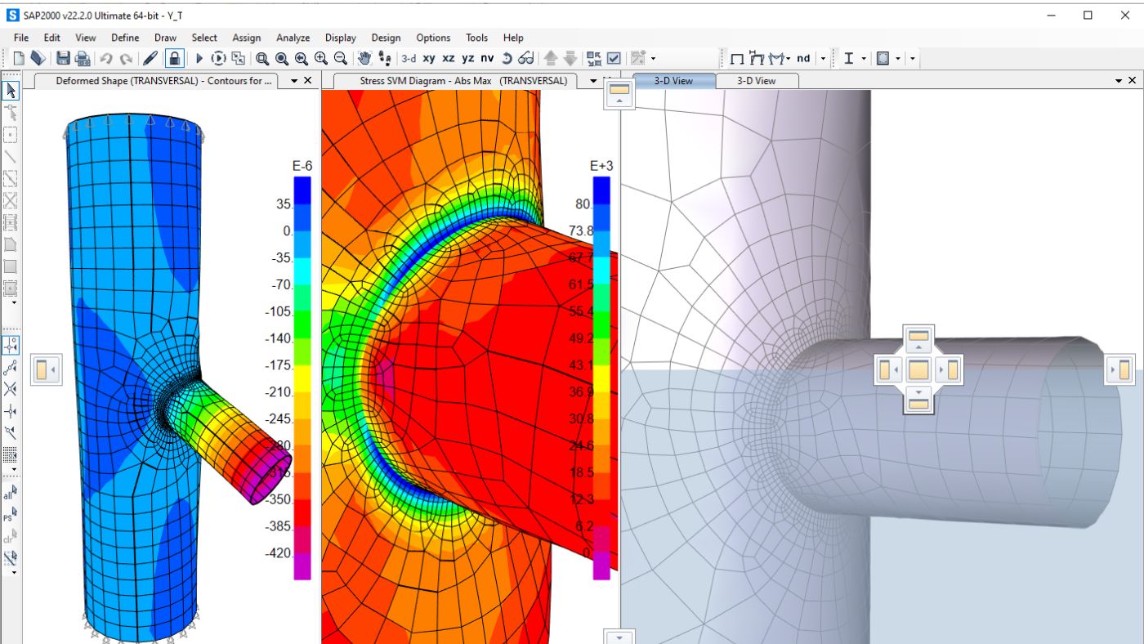Image resolution: width=1144 pixels, height=644 pixels.
Task: Click the 3-d default view button
Action: (x=409, y=58)
